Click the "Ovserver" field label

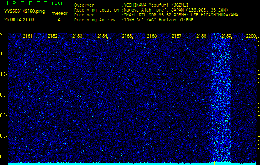pyautogui.click(x=84, y=5)
